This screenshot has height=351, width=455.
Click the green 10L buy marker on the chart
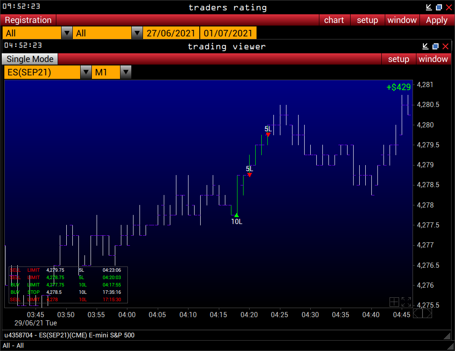(237, 214)
